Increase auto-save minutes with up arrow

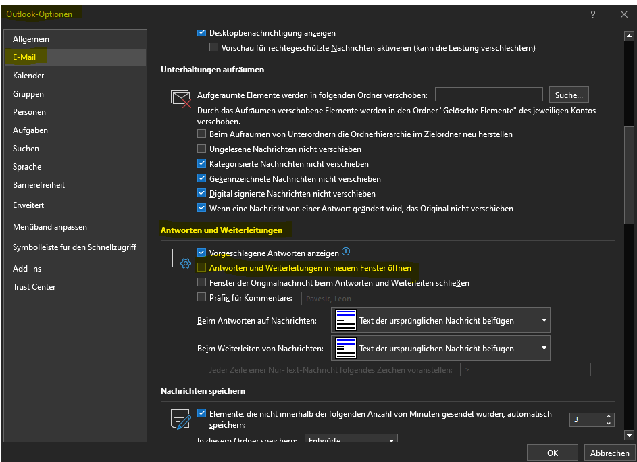tap(609, 417)
